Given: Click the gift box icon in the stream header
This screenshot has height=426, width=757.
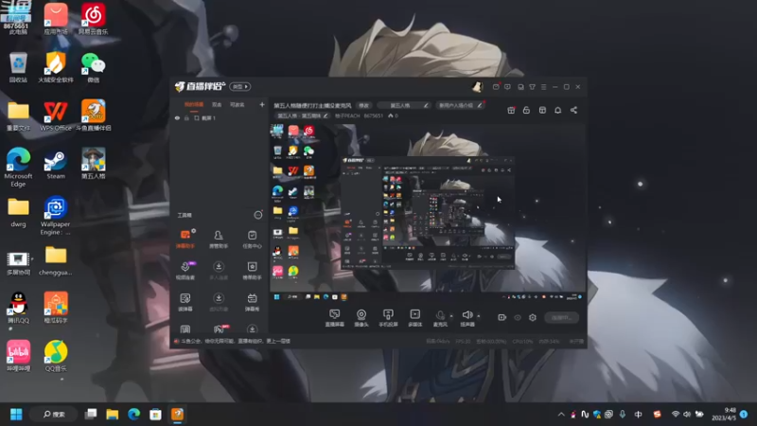Looking at the screenshot, I should pos(511,110).
